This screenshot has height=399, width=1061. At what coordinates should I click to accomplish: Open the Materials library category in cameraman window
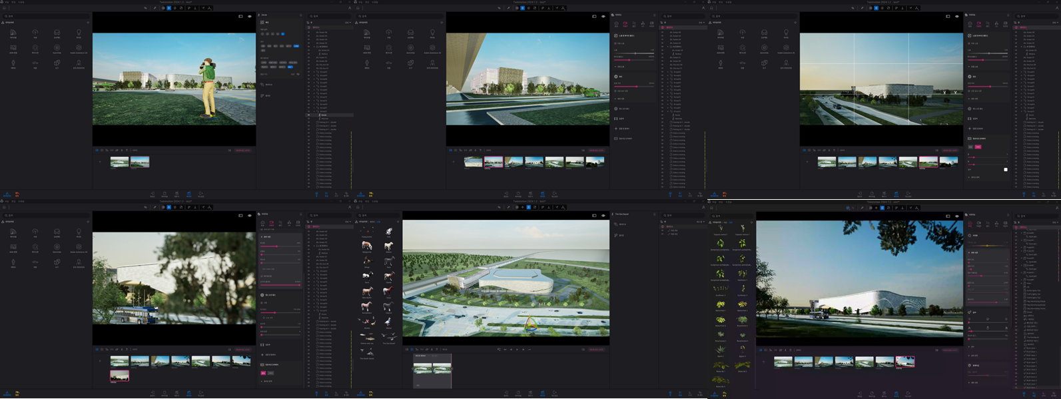pyautogui.click(x=13, y=33)
